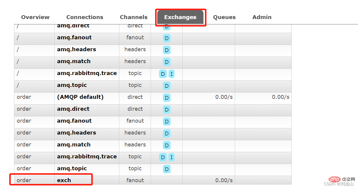Click the D badge for order amq.fanout

pyautogui.click(x=167, y=121)
